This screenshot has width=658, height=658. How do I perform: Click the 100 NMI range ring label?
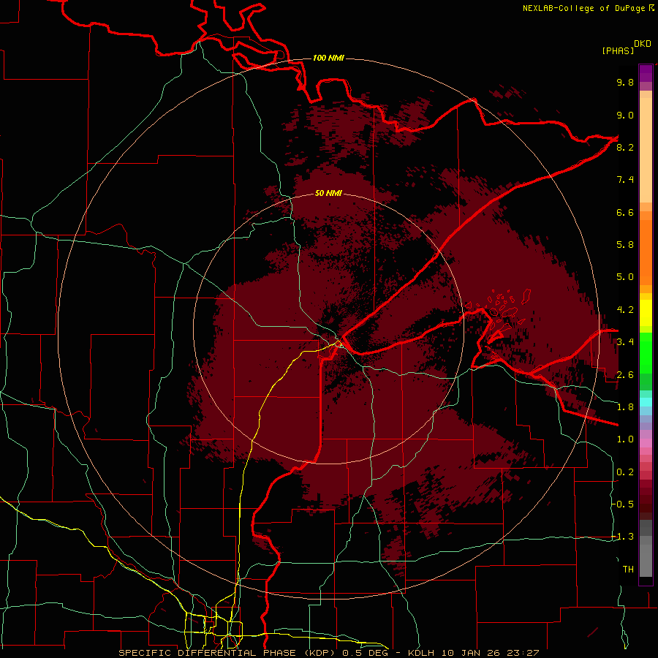coord(328,58)
